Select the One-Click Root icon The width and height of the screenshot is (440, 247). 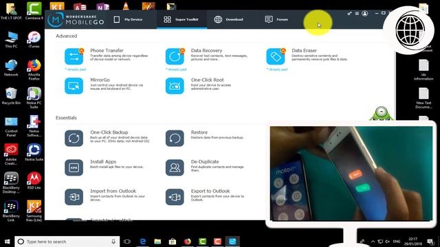pos(175,86)
